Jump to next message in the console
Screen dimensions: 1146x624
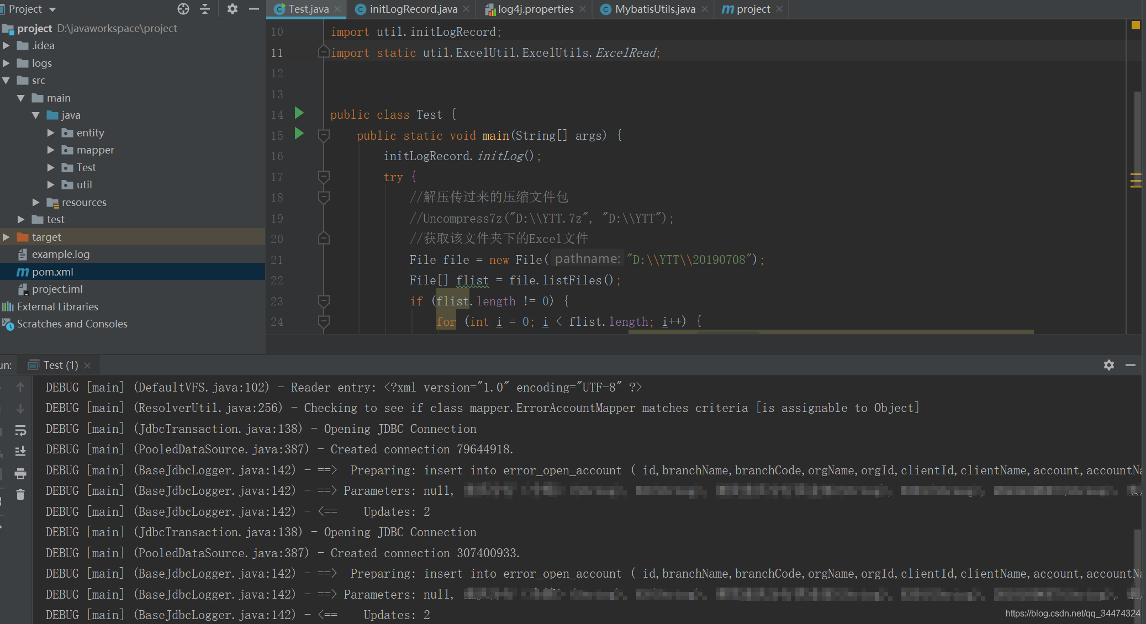point(21,408)
